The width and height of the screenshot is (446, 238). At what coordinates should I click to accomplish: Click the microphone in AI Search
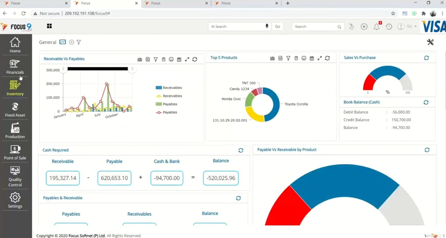(267, 26)
